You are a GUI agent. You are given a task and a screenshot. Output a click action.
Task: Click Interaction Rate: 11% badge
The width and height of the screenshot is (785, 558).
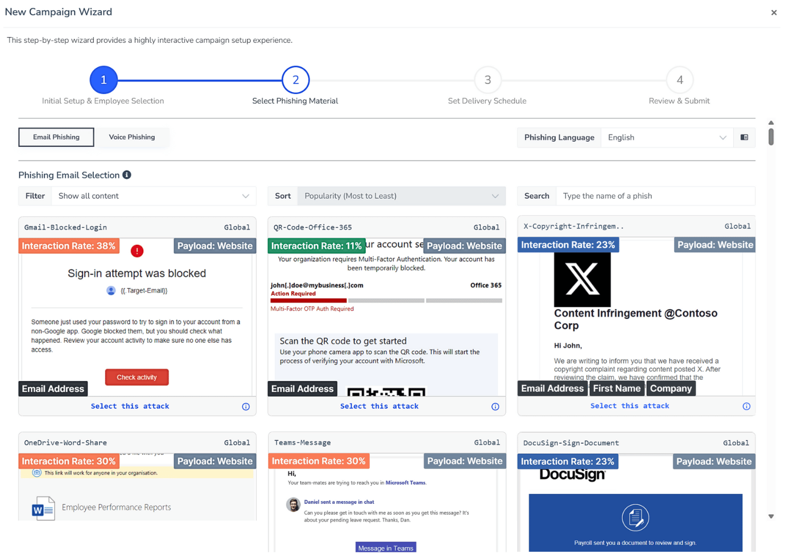[316, 246]
